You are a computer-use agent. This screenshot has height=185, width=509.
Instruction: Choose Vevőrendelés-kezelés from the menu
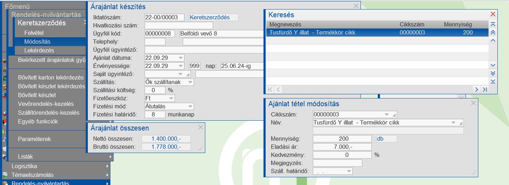coord(46,104)
